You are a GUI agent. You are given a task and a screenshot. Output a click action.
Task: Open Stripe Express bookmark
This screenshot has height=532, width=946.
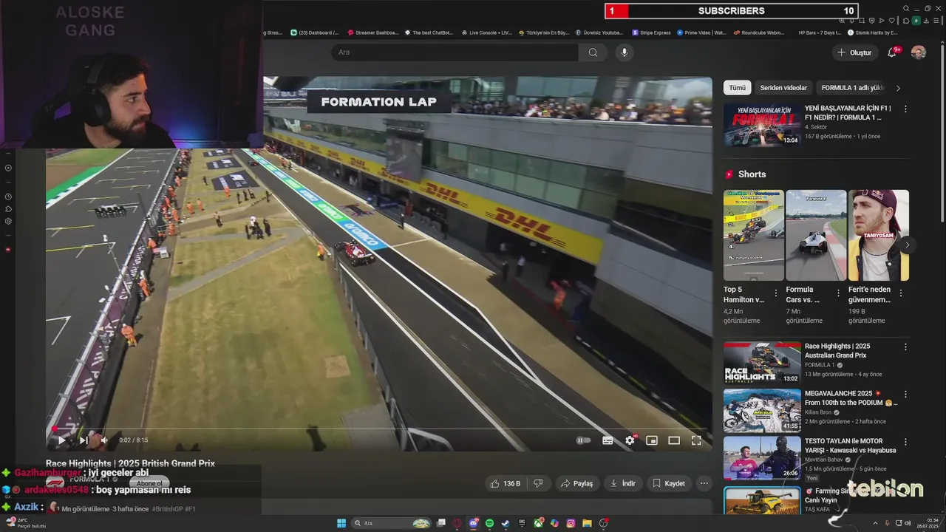pyautogui.click(x=652, y=33)
